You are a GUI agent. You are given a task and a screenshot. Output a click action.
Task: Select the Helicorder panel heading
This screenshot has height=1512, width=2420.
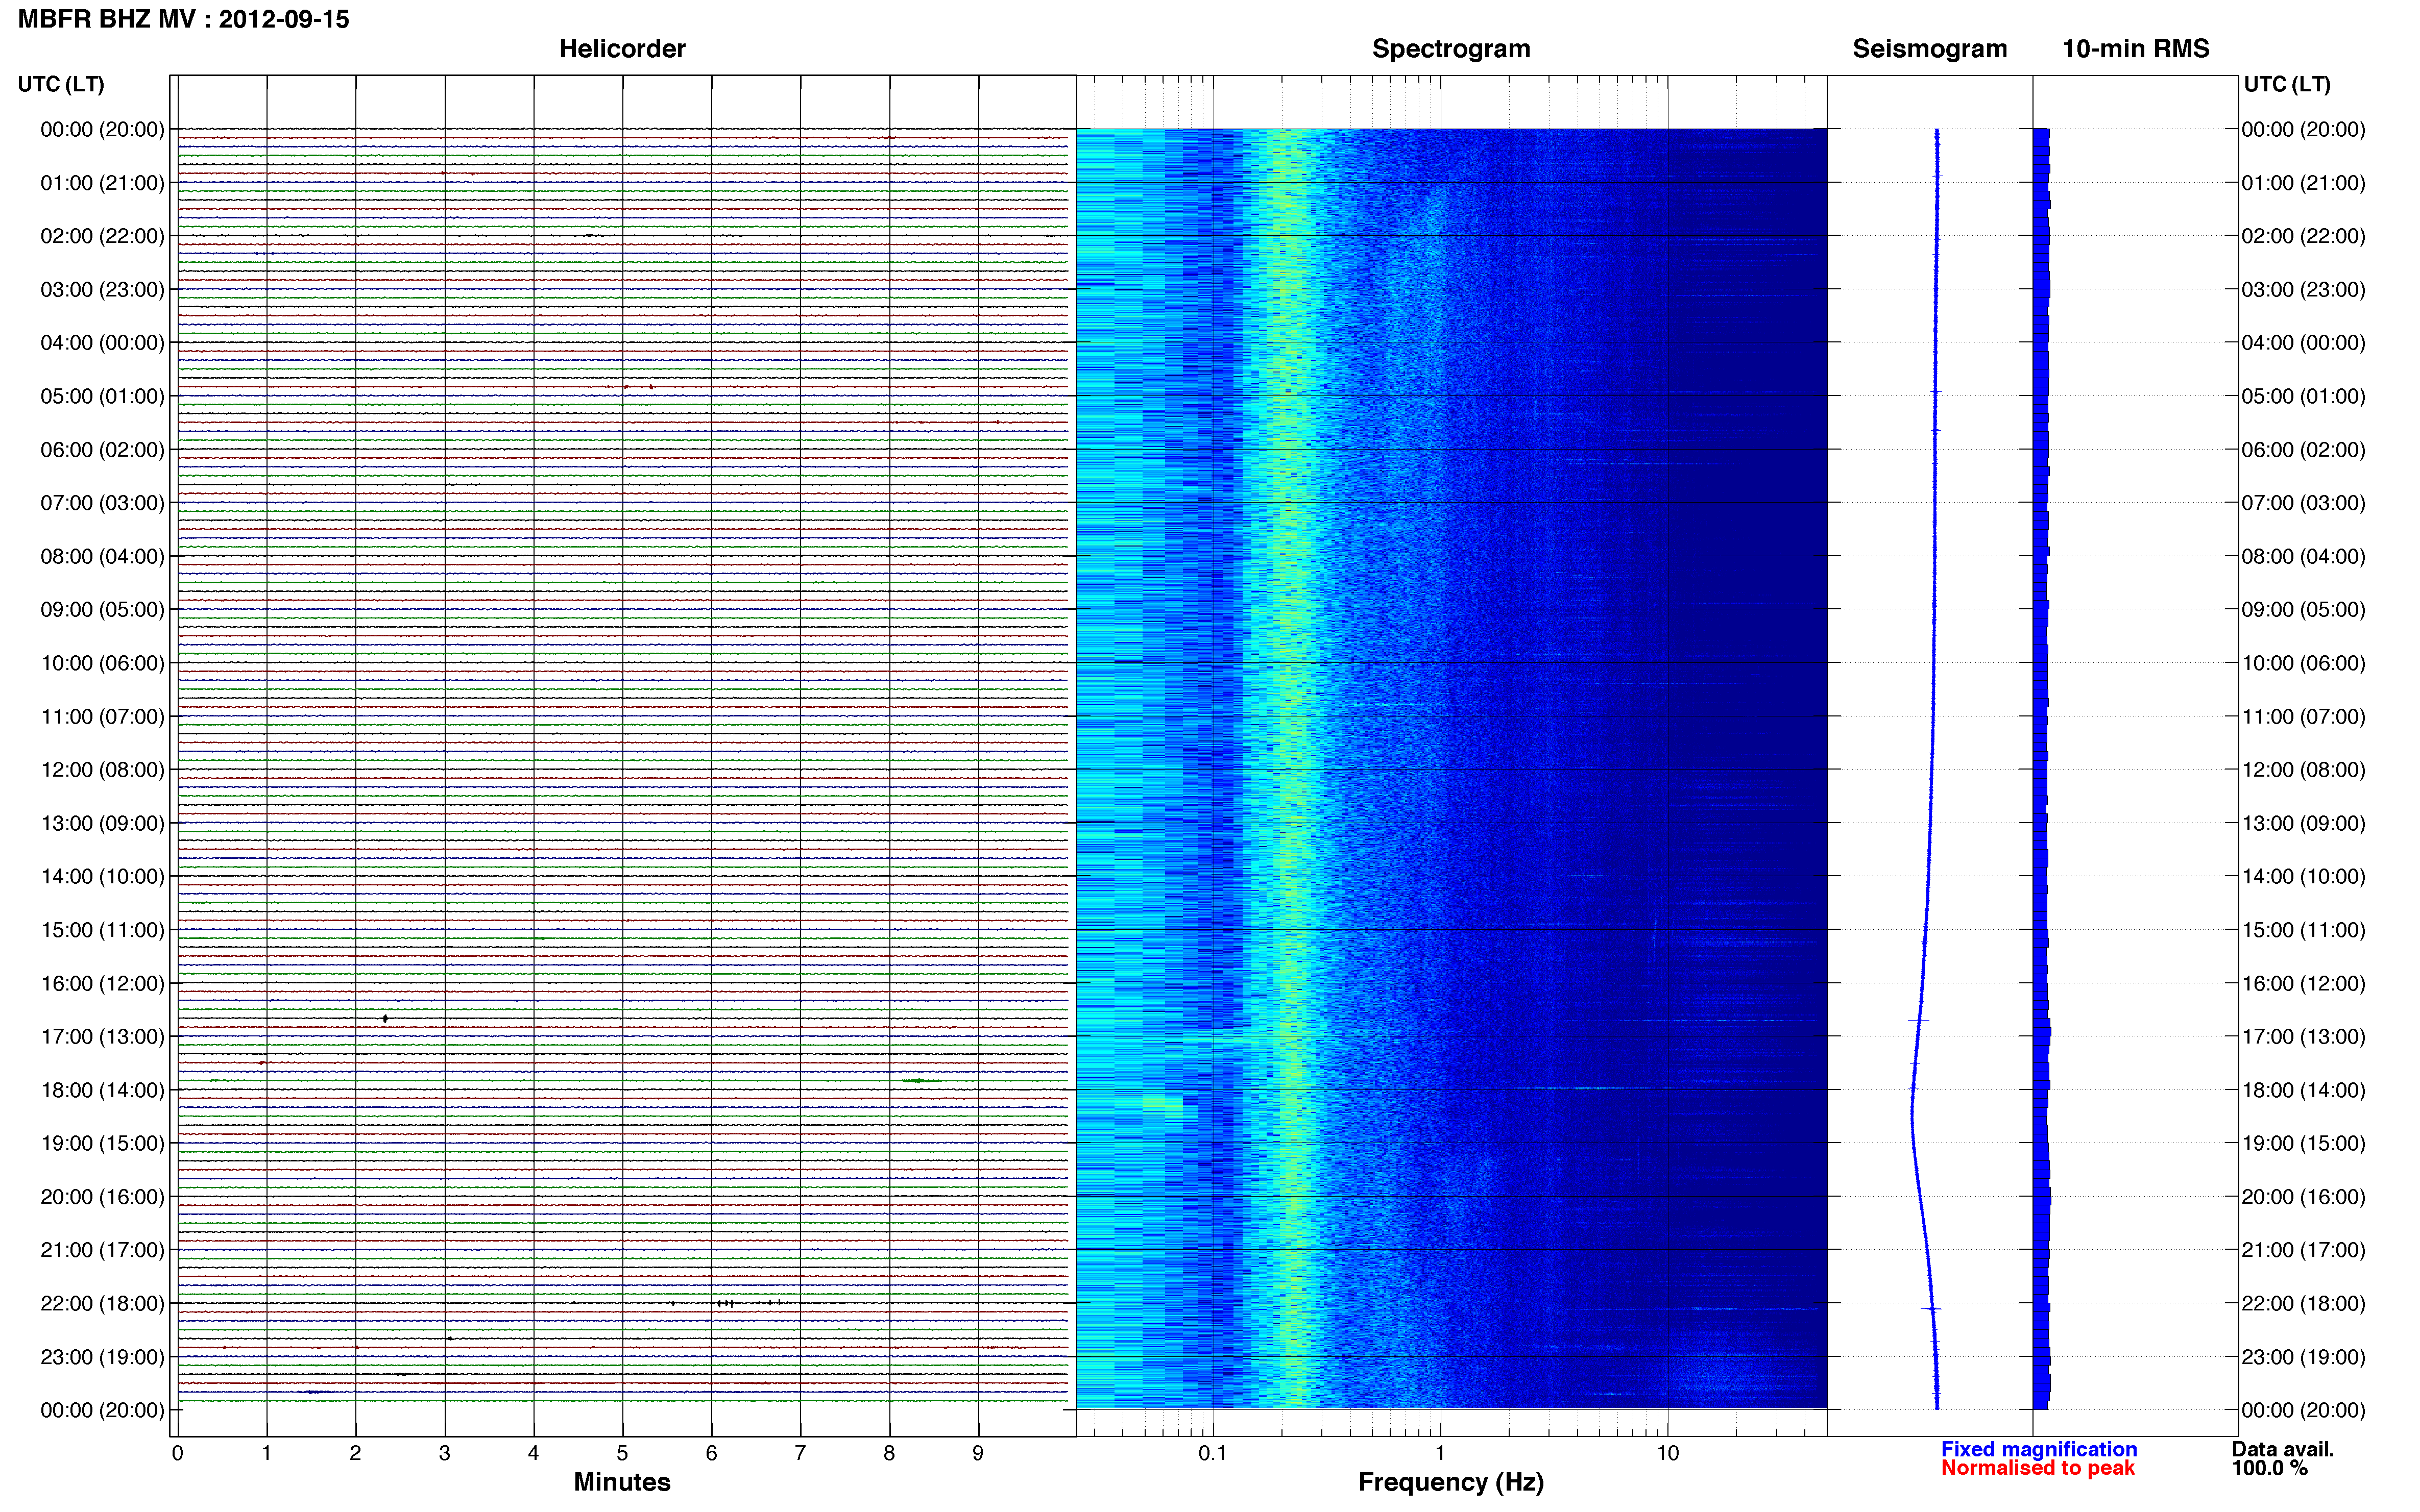621,49
